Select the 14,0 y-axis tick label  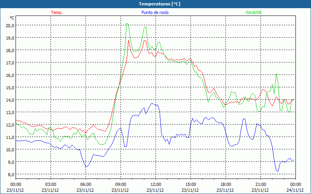click(10, 100)
